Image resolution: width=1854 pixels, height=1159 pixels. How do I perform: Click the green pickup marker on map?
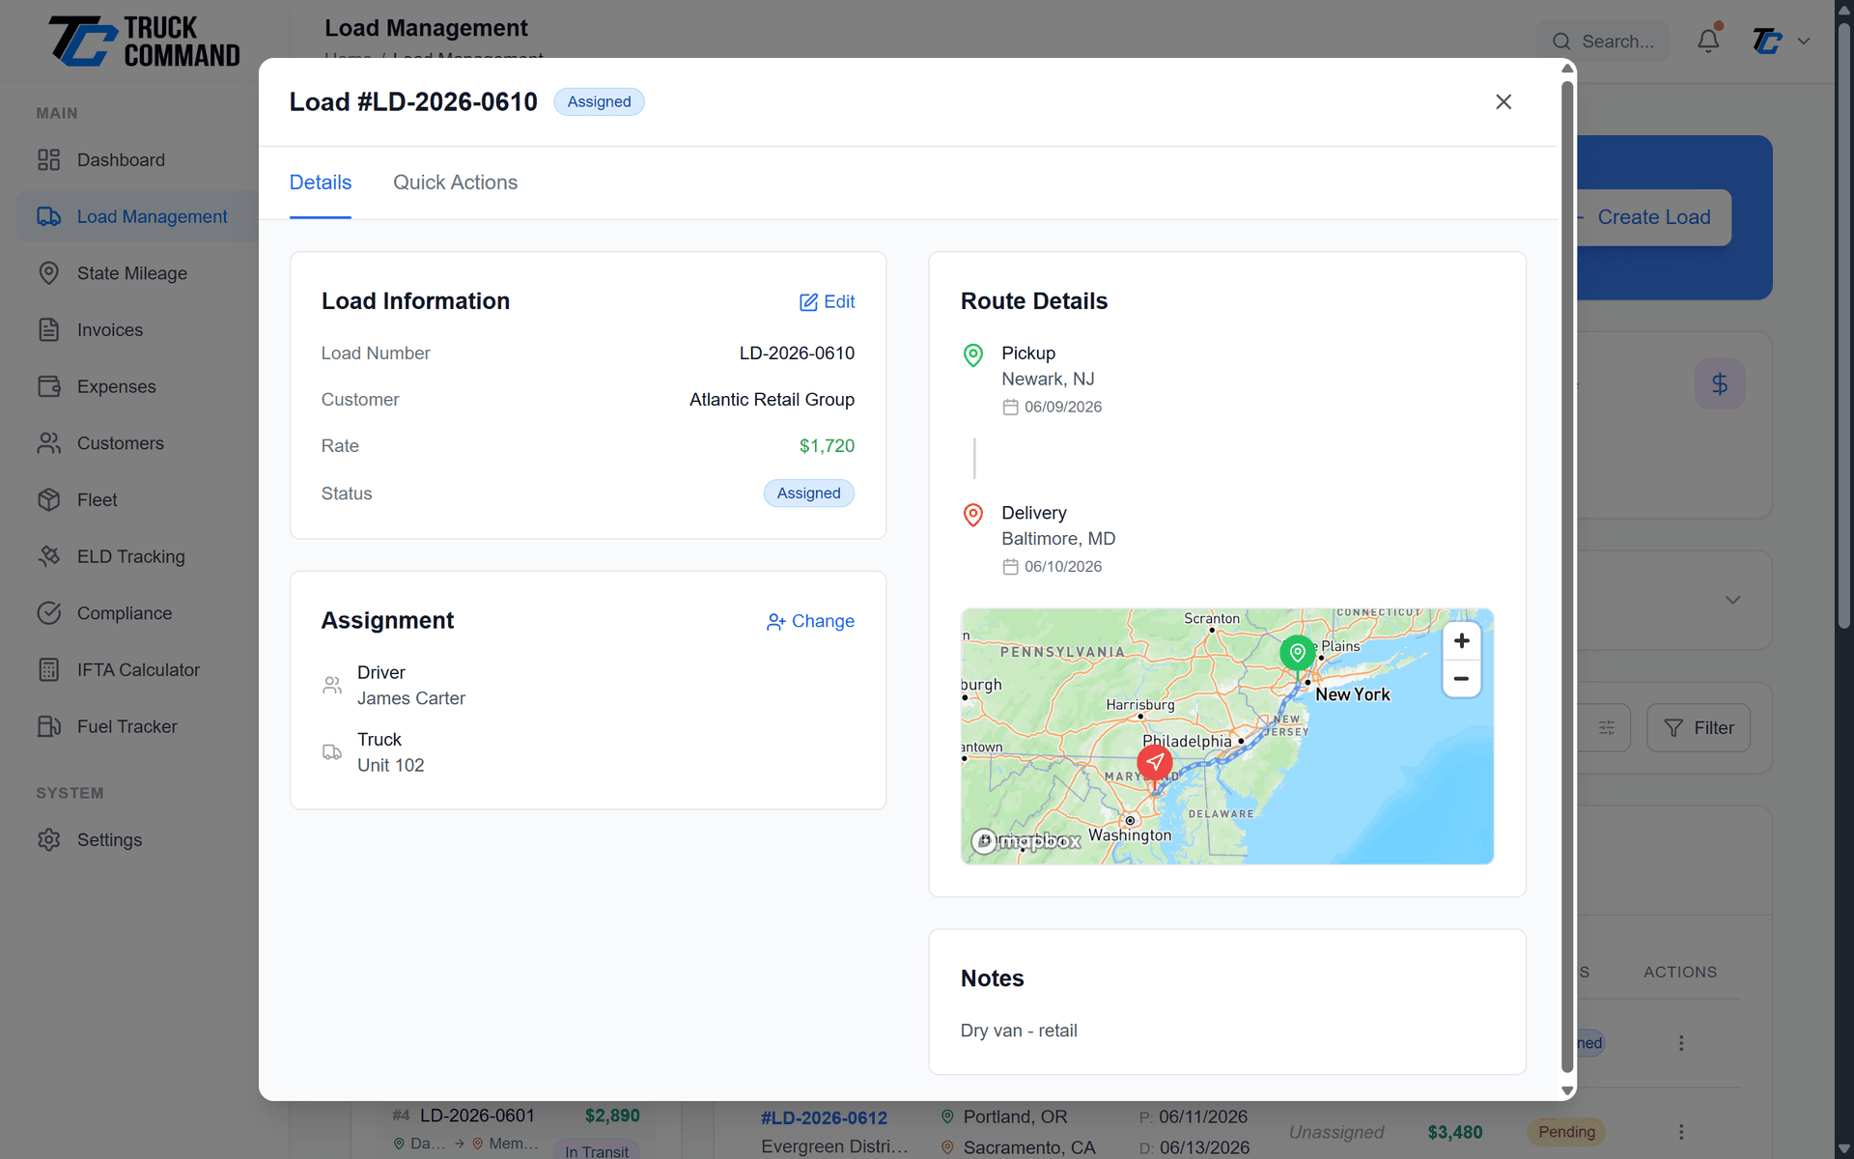click(x=1298, y=654)
